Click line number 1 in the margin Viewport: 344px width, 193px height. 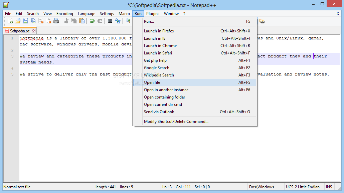click(x=12, y=38)
